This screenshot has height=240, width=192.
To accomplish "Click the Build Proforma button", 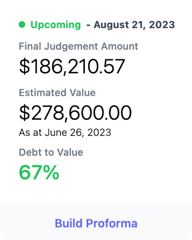I will (x=96, y=223).
